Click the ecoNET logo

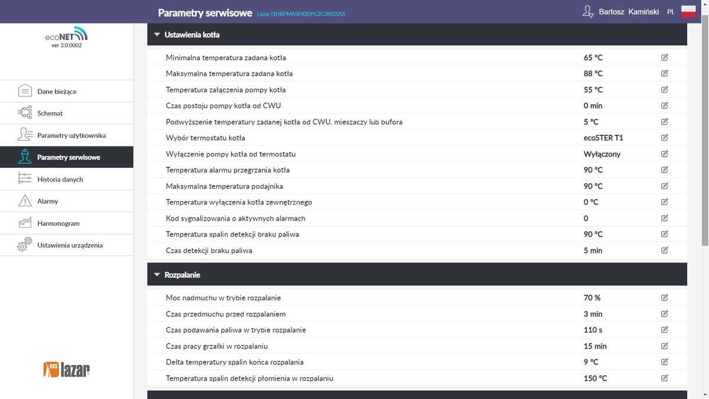(66, 35)
